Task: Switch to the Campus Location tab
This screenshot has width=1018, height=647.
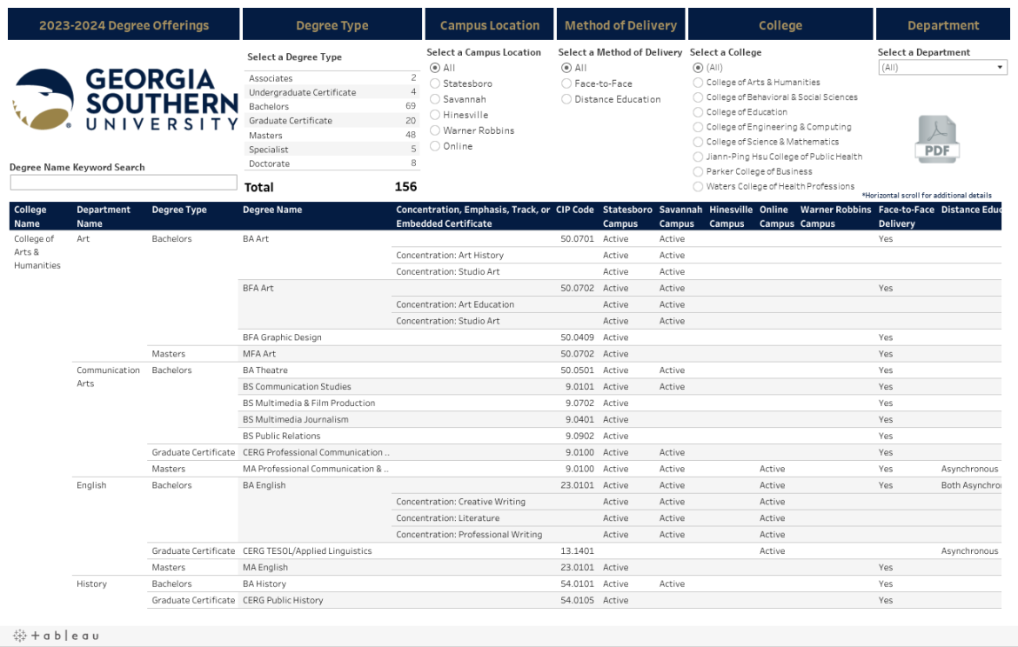Action: click(x=489, y=24)
